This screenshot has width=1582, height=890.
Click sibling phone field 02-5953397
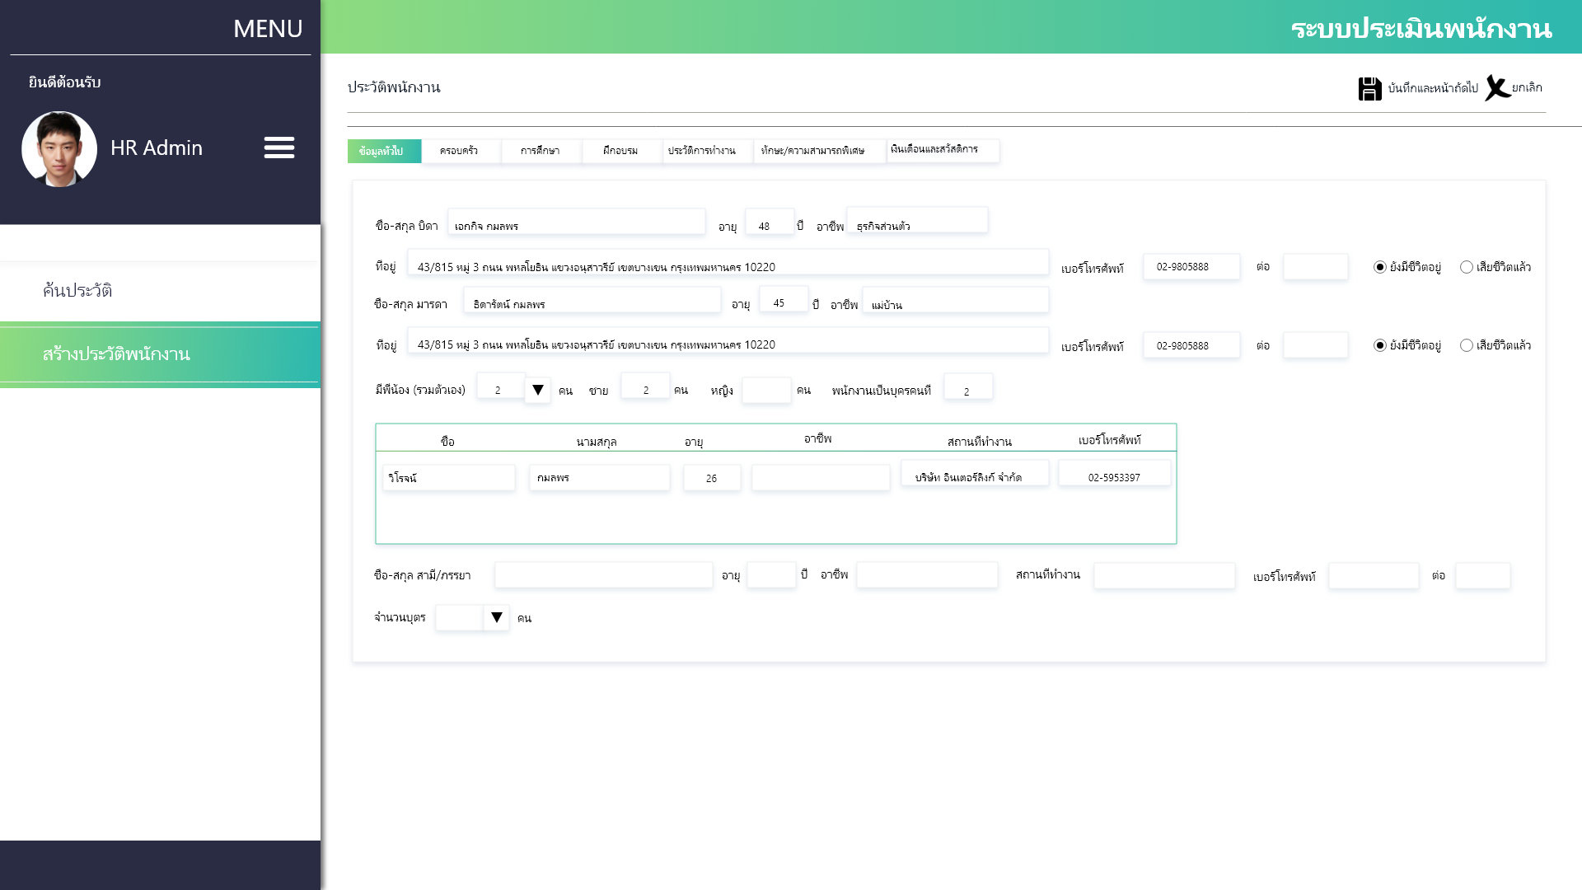(x=1115, y=473)
